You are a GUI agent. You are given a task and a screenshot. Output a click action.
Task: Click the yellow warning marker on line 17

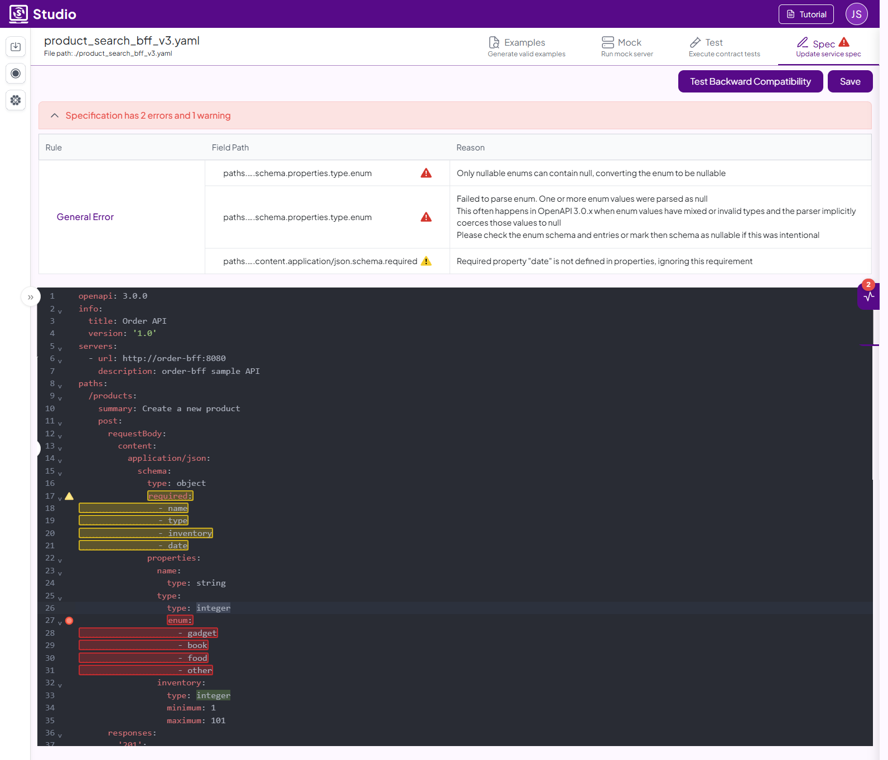[69, 496]
